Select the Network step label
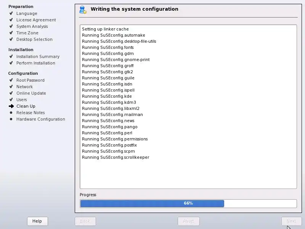Screen dimensions: 305x229 [x=24, y=87]
